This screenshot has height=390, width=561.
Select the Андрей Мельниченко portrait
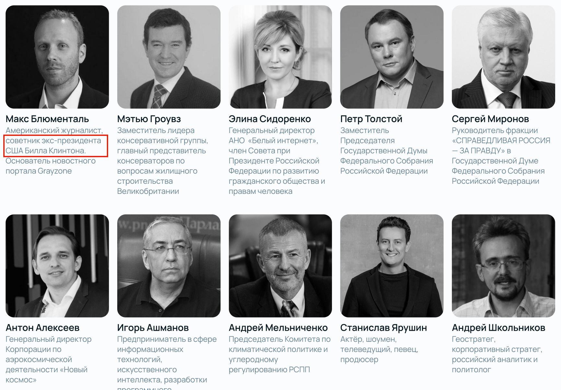click(280, 266)
